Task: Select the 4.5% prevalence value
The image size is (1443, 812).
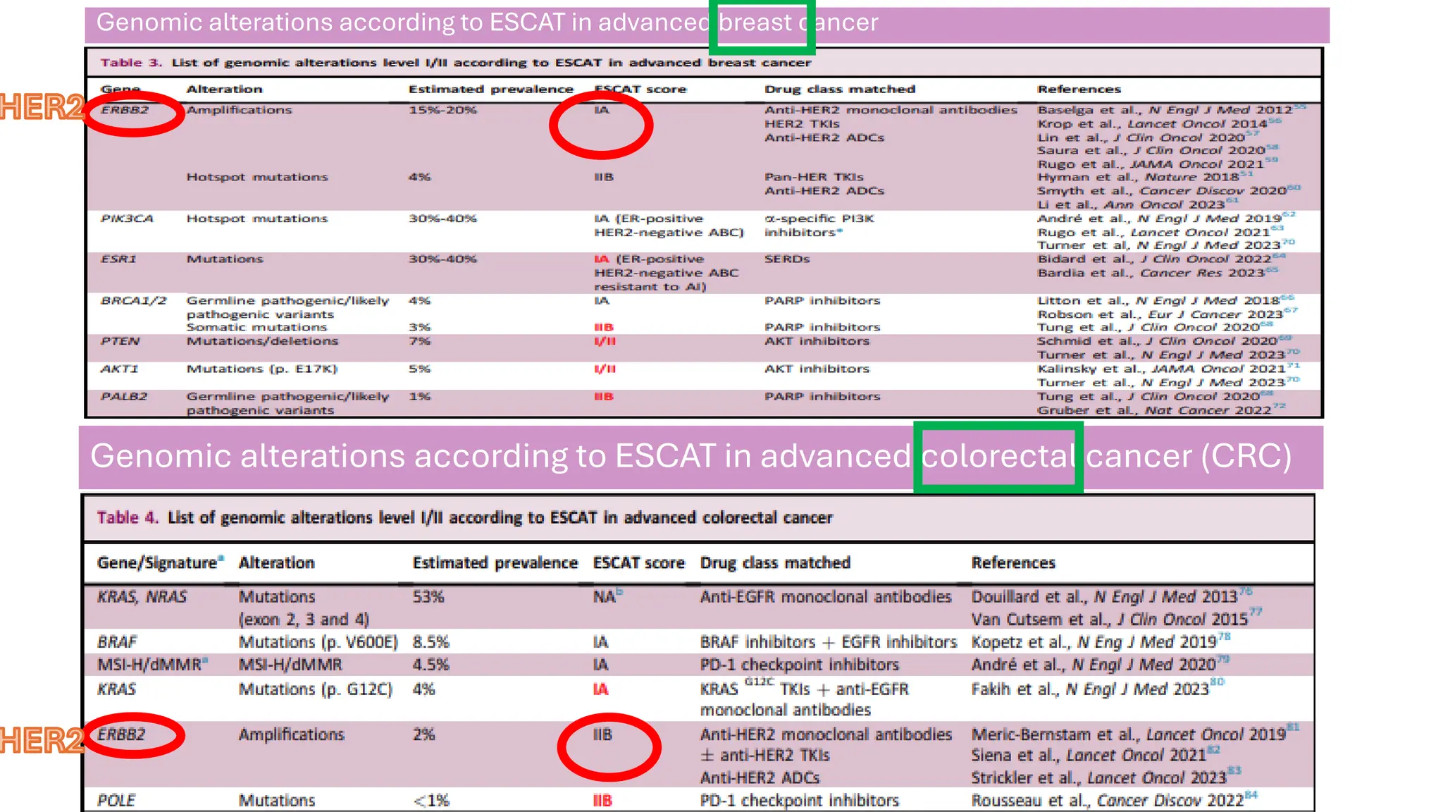Action: [x=431, y=665]
